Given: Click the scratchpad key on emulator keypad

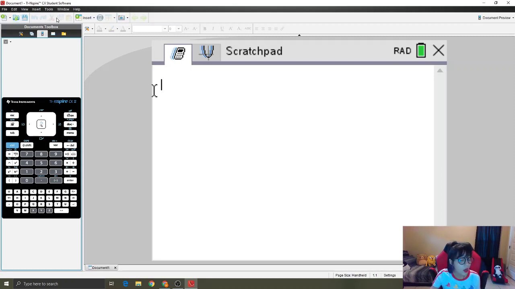Looking at the screenshot, I should coord(12,124).
